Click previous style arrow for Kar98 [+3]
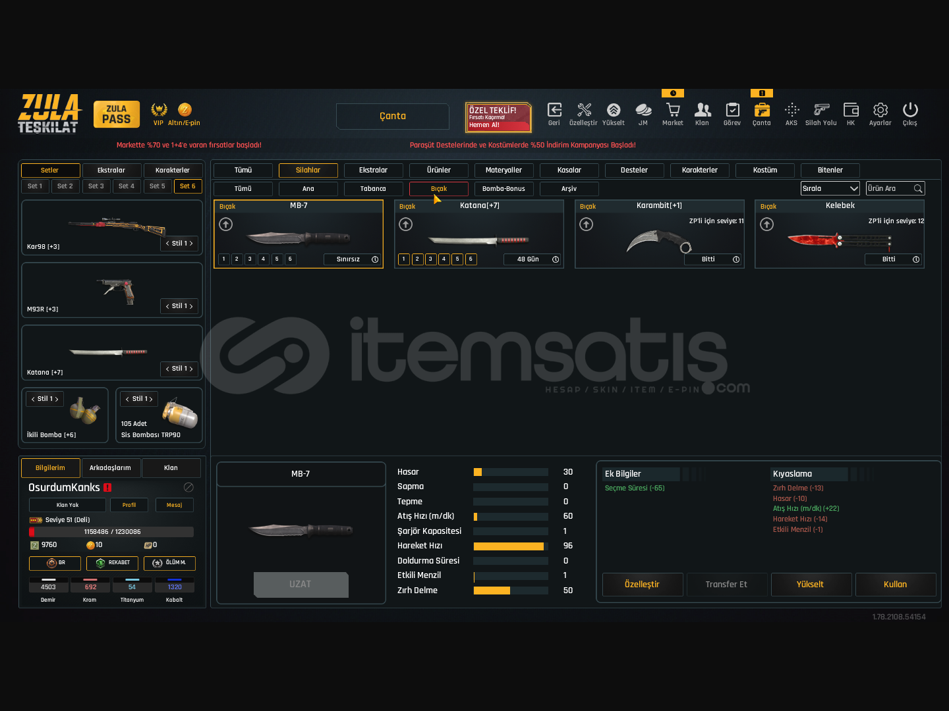The width and height of the screenshot is (949, 711). 167,244
